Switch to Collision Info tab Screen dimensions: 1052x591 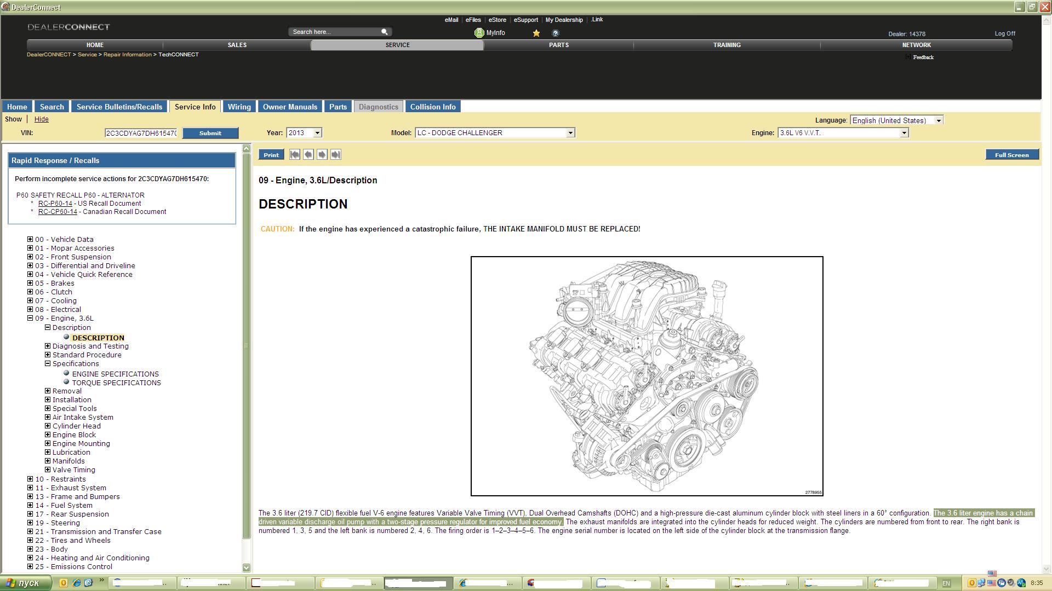[x=433, y=107]
